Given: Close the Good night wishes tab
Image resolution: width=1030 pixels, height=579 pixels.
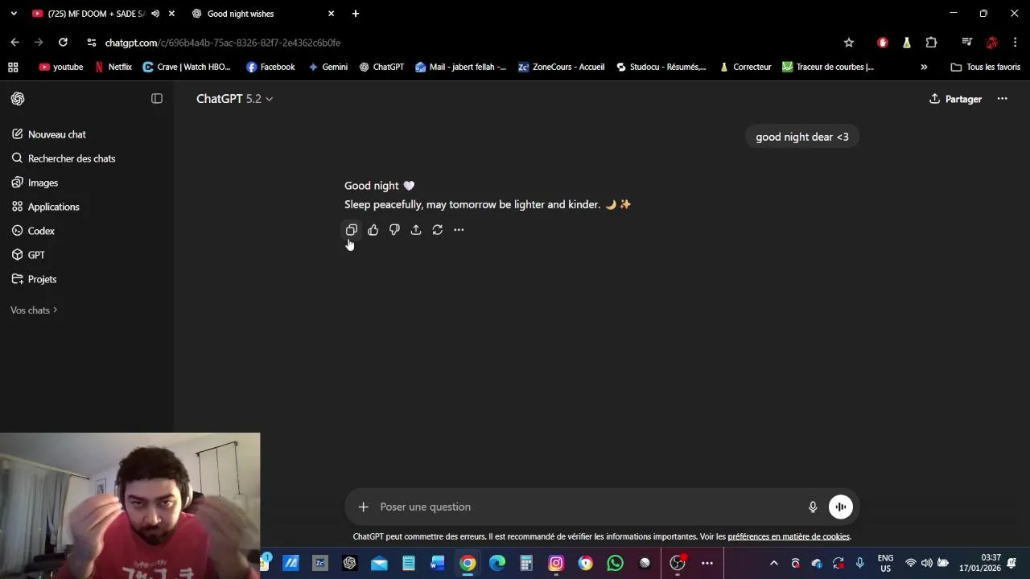Looking at the screenshot, I should click(x=331, y=14).
